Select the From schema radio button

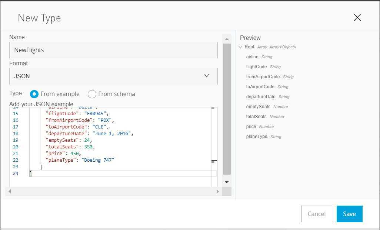pos(92,94)
